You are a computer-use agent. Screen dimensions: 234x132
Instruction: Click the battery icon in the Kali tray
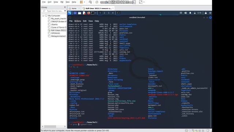click(195, 13)
